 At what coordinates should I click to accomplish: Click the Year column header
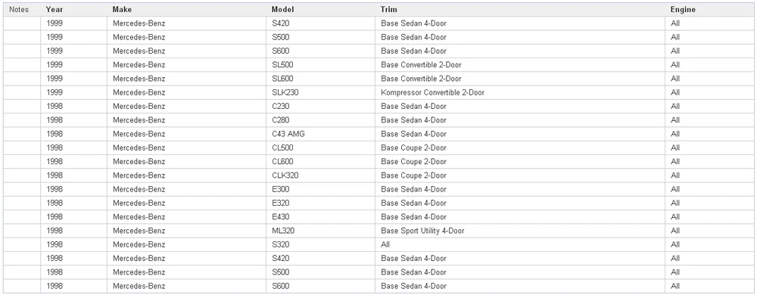[x=74, y=10]
